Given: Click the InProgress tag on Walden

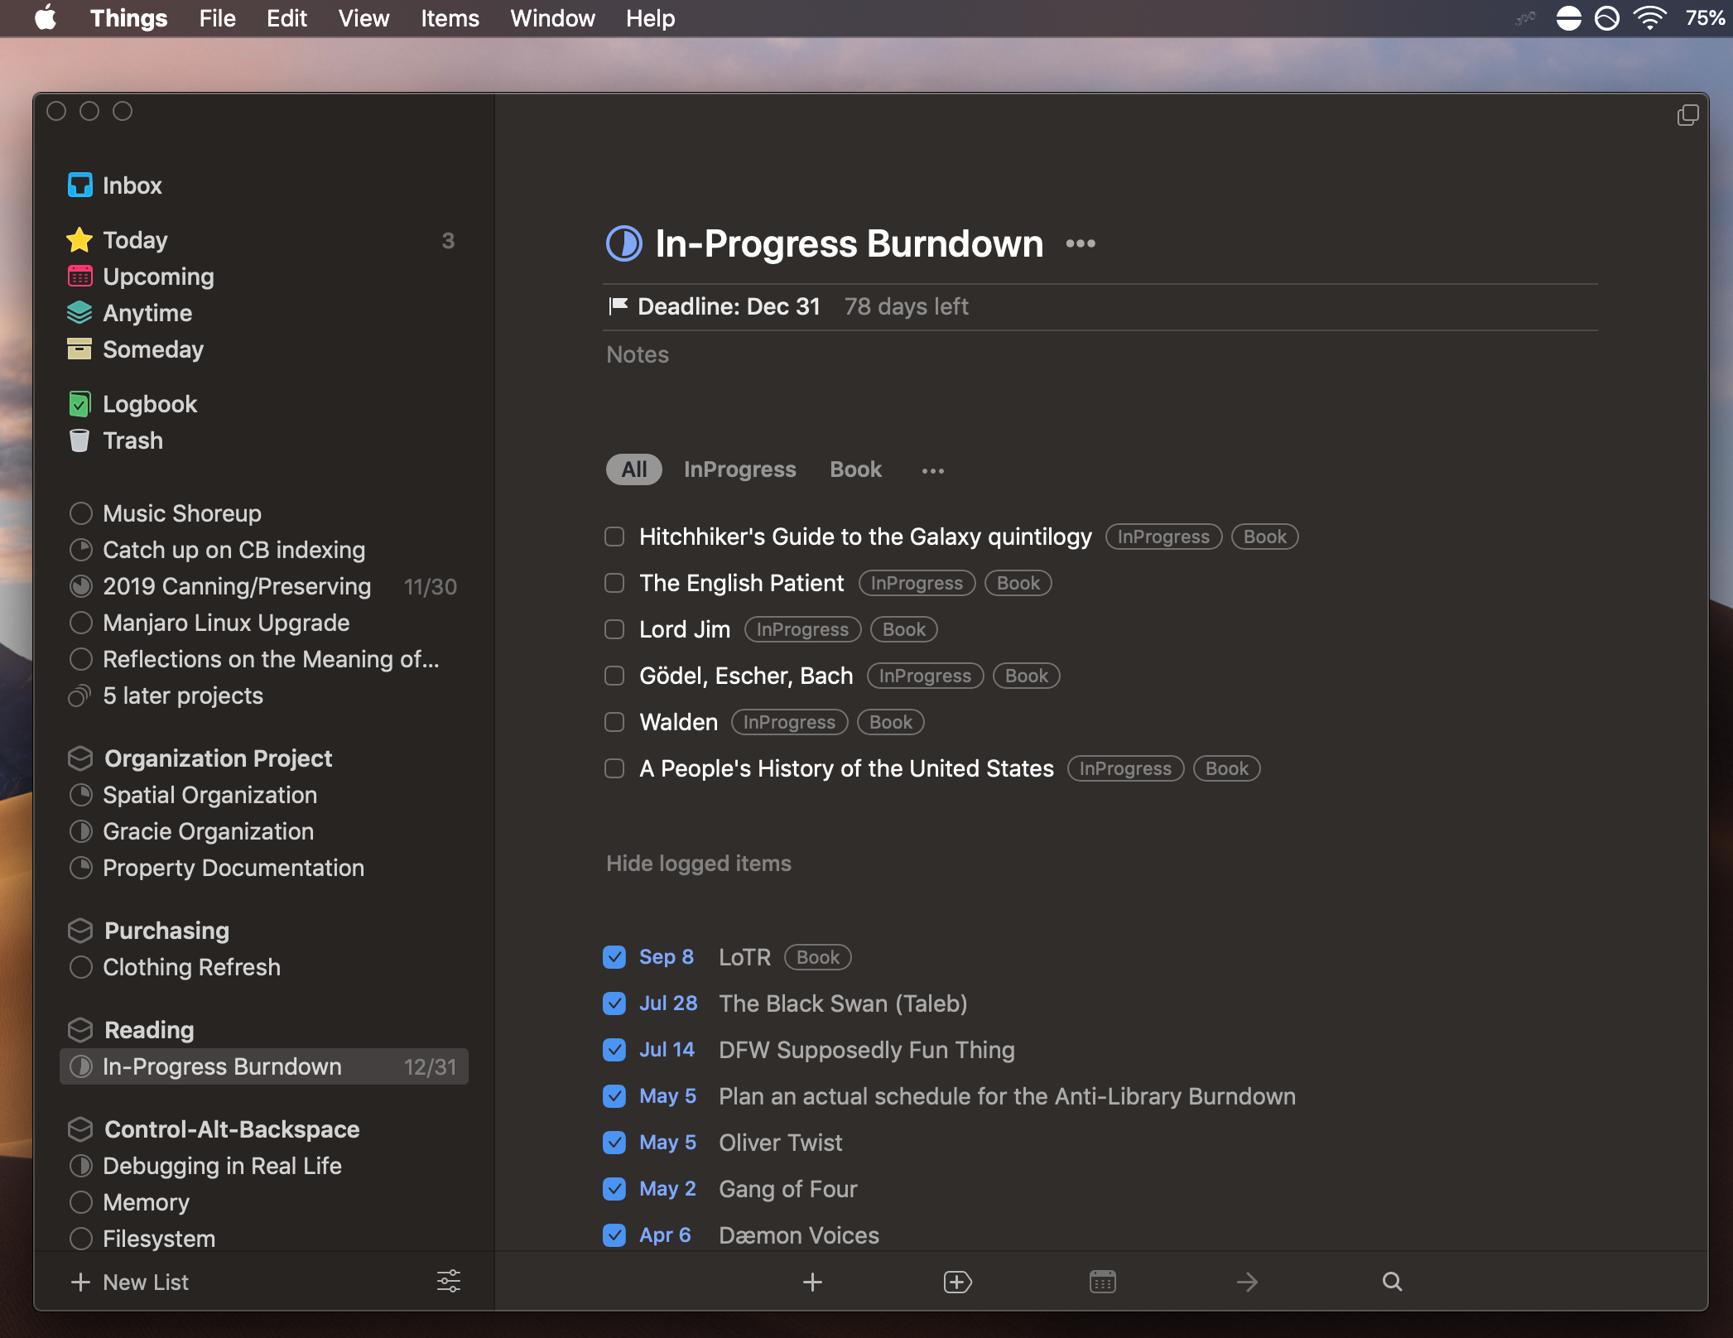Looking at the screenshot, I should (789, 722).
